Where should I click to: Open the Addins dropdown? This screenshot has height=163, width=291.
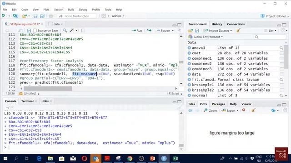tap(118, 16)
